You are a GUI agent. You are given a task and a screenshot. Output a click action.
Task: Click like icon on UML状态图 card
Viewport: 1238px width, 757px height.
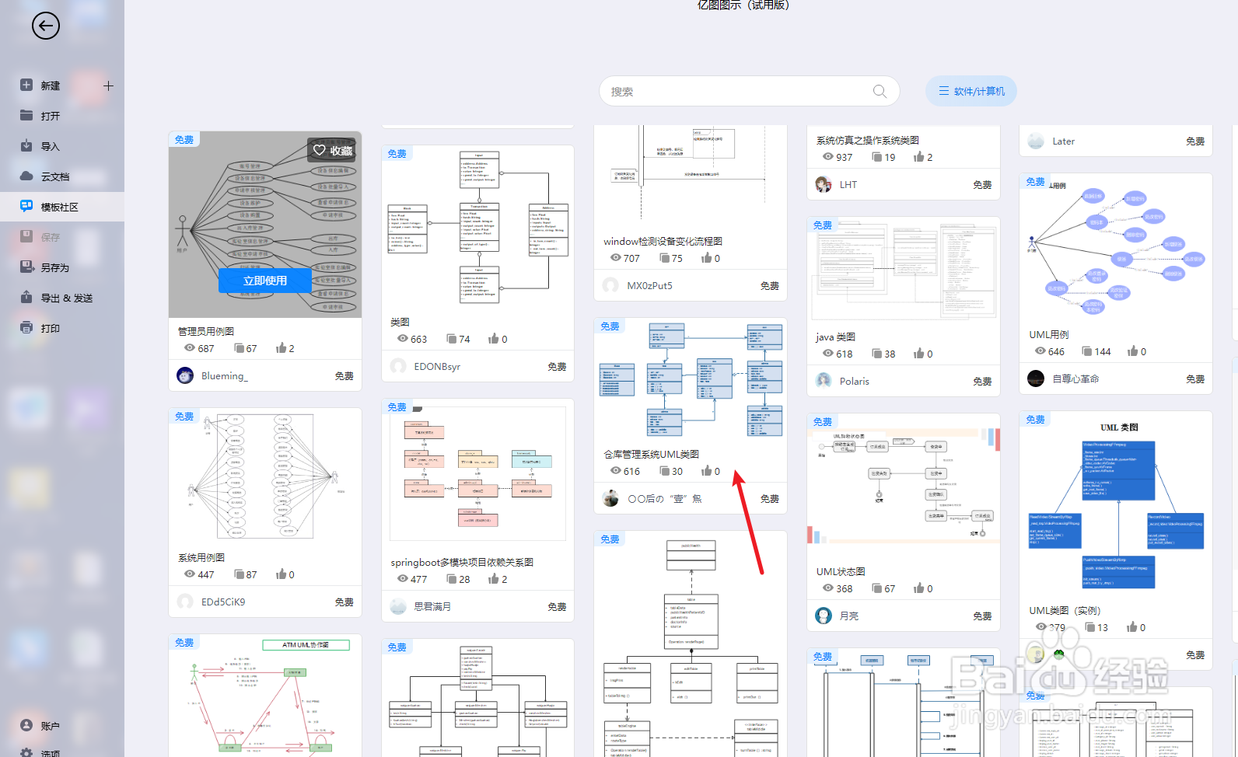click(x=919, y=588)
